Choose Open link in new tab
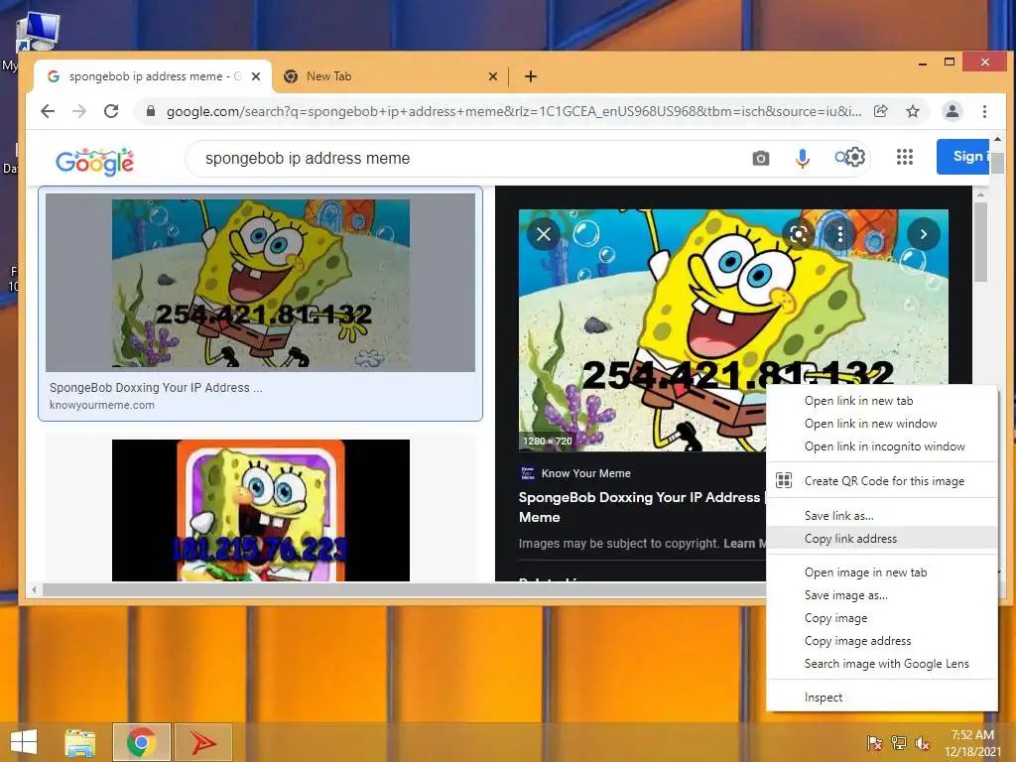1016x762 pixels. coord(881,401)
